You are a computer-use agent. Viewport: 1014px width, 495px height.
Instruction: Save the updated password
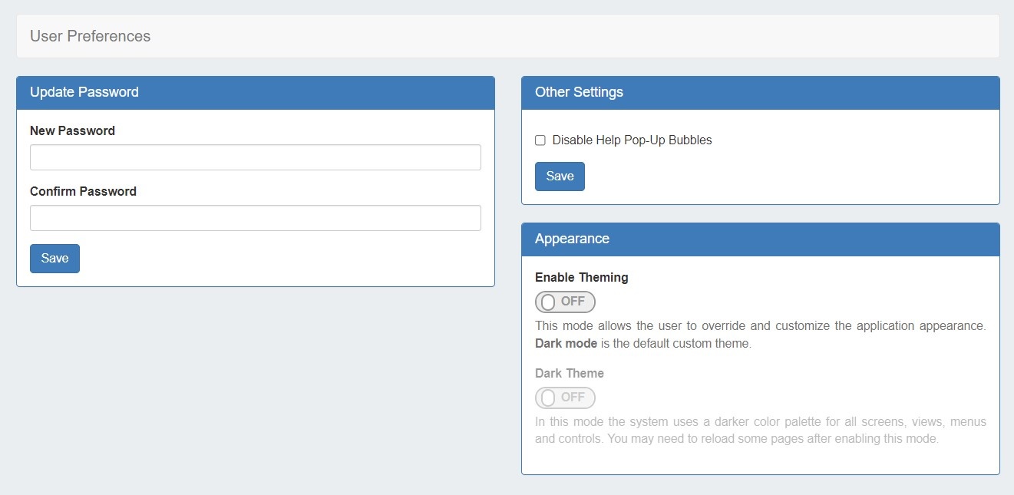(54, 259)
